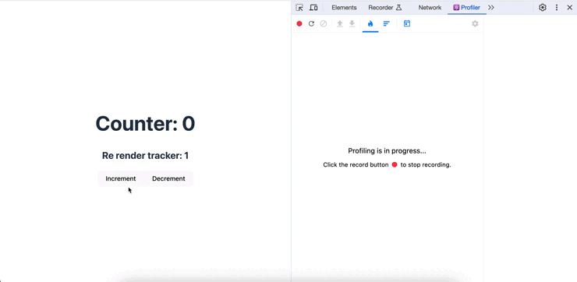Viewport: 577px width, 282px height.
Task: Open the DevTools more options menu
Action: (557, 7)
